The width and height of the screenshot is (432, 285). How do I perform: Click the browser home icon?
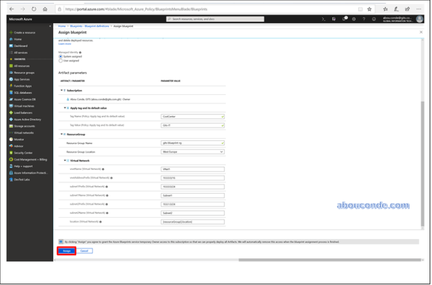[x=45, y=9]
